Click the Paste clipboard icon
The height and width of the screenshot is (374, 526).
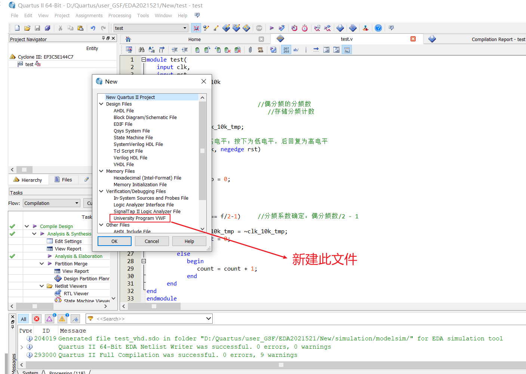click(x=80, y=28)
